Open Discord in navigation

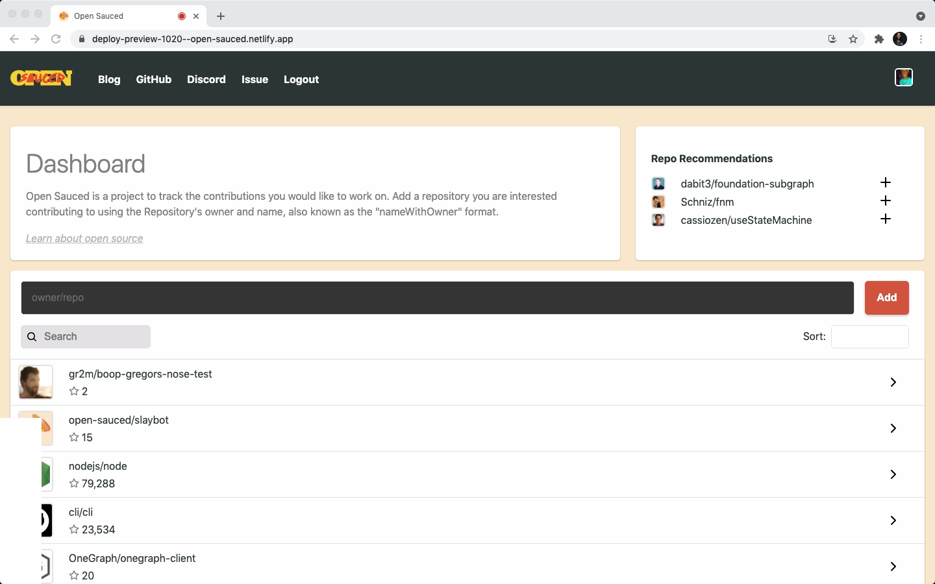click(x=206, y=79)
